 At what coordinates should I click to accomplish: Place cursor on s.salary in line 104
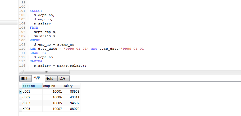coord(42,23)
